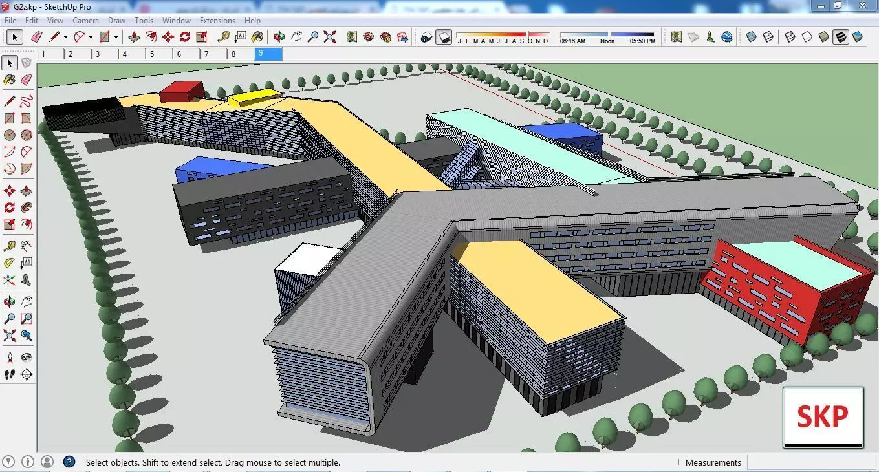Open shadow settings icon beside shadows toggle
This screenshot has width=879, height=472.
[426, 37]
